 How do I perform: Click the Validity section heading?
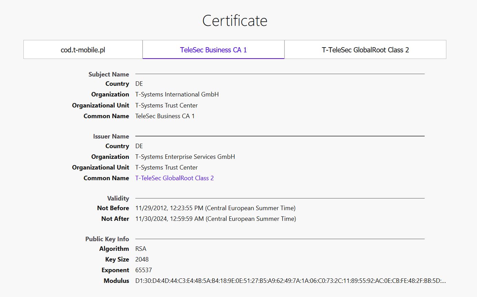tap(118, 198)
